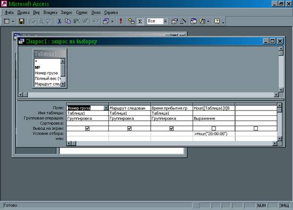
Task: Click the Cut scissors icon
Action: [x=59, y=21]
